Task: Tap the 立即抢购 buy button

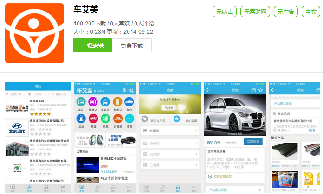Action: click(x=253, y=141)
